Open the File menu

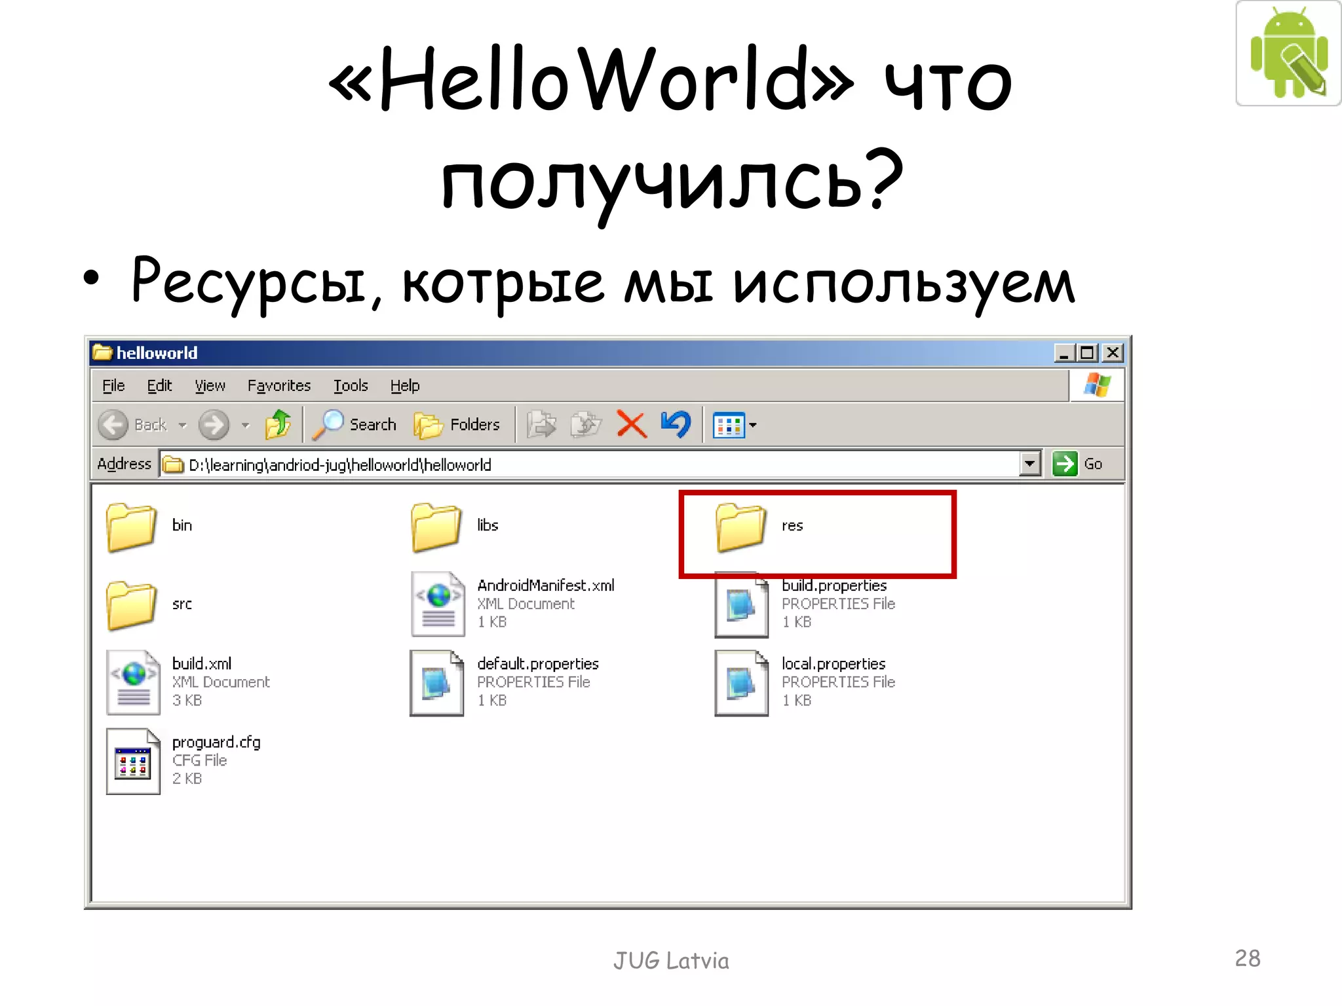click(113, 386)
